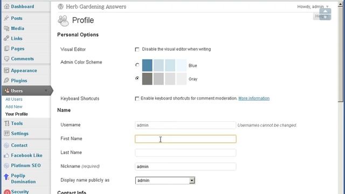Check Disable the visual editor checkbox

137,50
